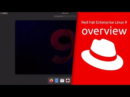Open the Help lifebuoy icon
The image size is (130, 97).
(68, 80)
